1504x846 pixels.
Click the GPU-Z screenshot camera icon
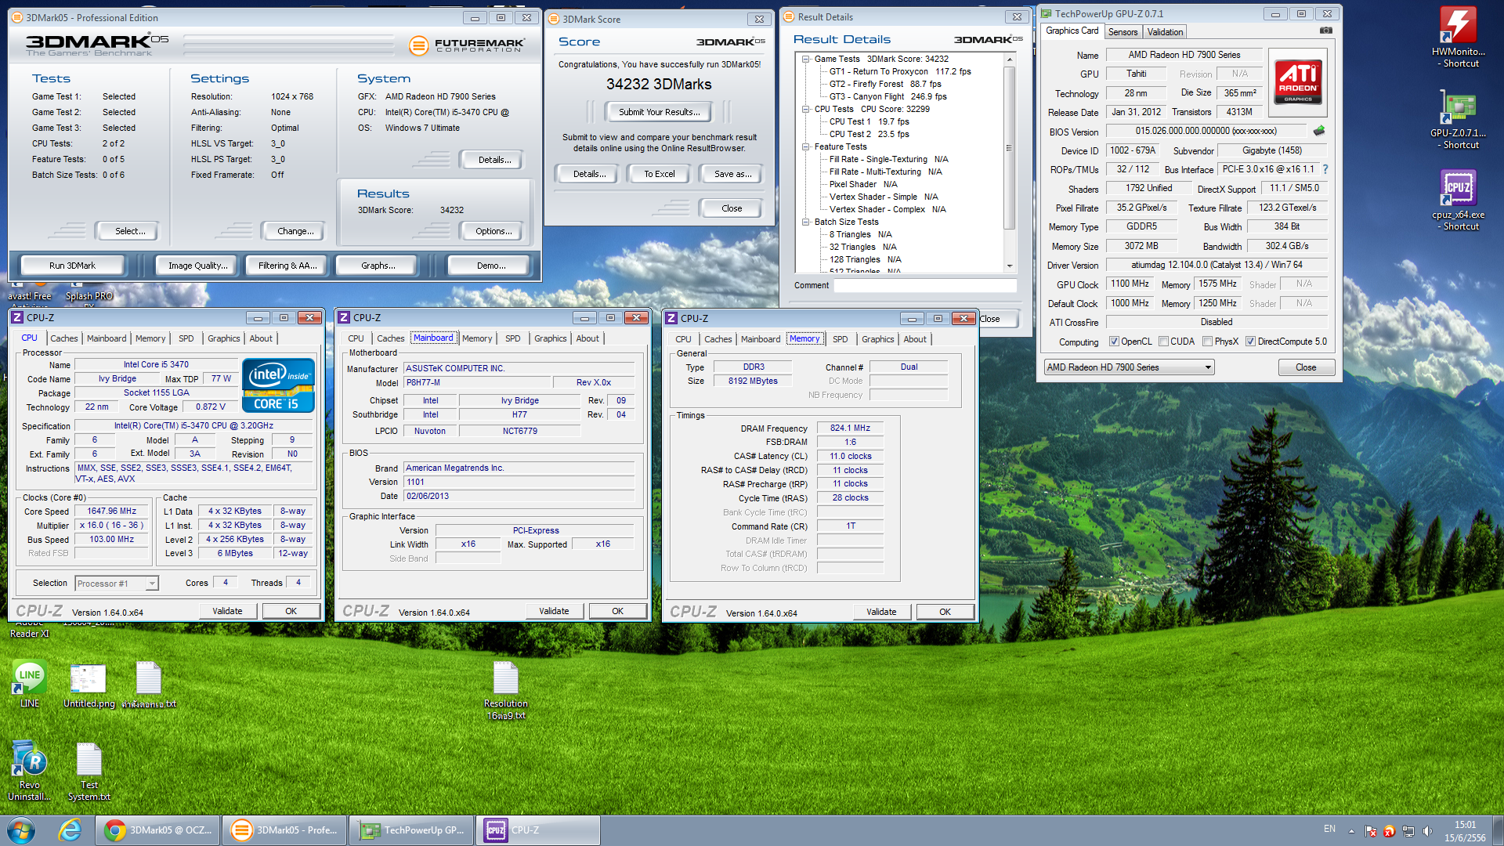[x=1325, y=31]
